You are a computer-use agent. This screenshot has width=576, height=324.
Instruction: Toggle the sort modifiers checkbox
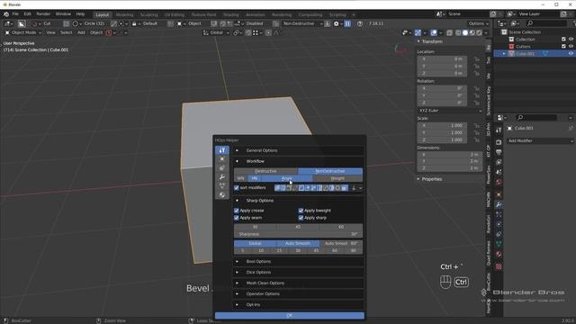(x=237, y=188)
